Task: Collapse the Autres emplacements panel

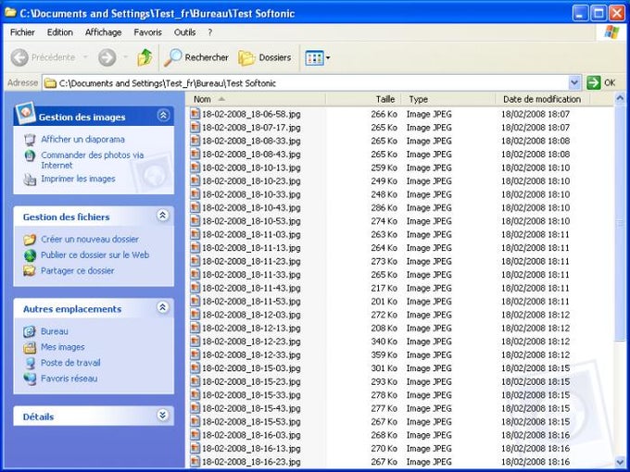Action: pos(163,308)
